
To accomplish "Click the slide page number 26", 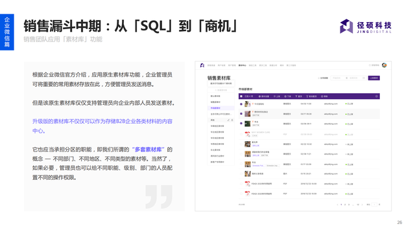I will pos(399,223).
